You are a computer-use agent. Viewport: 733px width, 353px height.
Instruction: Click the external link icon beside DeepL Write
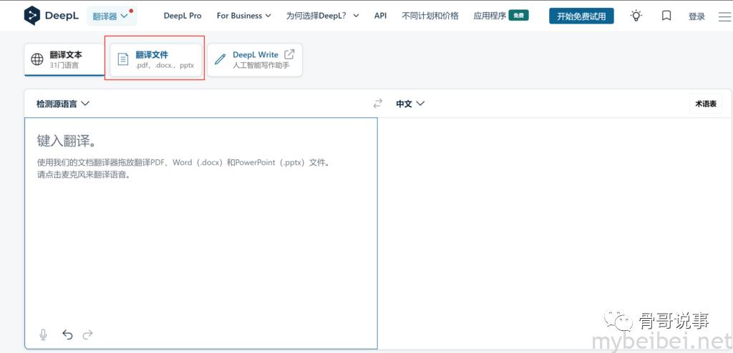tap(289, 54)
